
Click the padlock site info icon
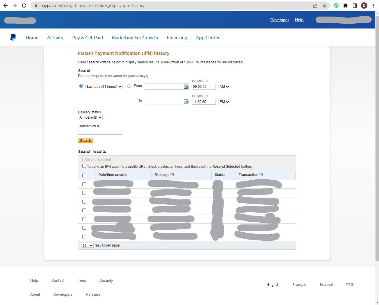pyautogui.click(x=36, y=6)
